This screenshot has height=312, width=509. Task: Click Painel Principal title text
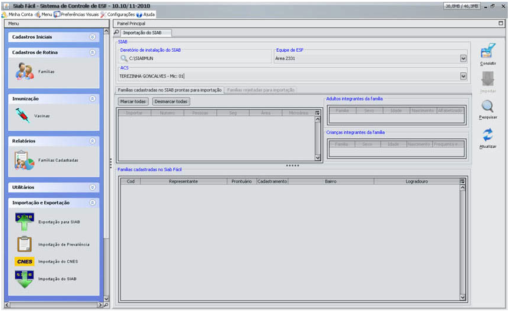pyautogui.click(x=131, y=24)
